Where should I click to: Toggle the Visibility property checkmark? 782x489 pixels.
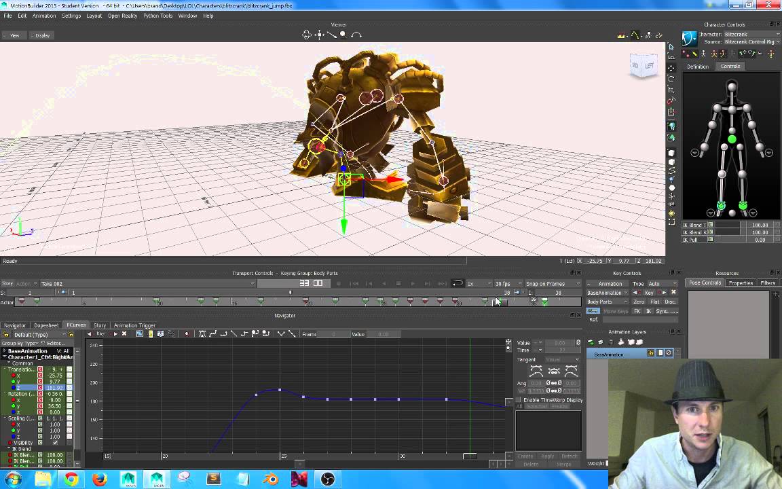click(56, 443)
